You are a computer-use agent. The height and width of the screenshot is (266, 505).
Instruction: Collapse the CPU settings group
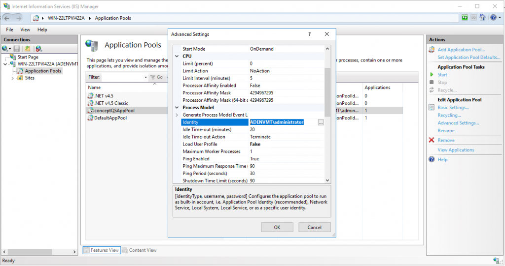177,56
